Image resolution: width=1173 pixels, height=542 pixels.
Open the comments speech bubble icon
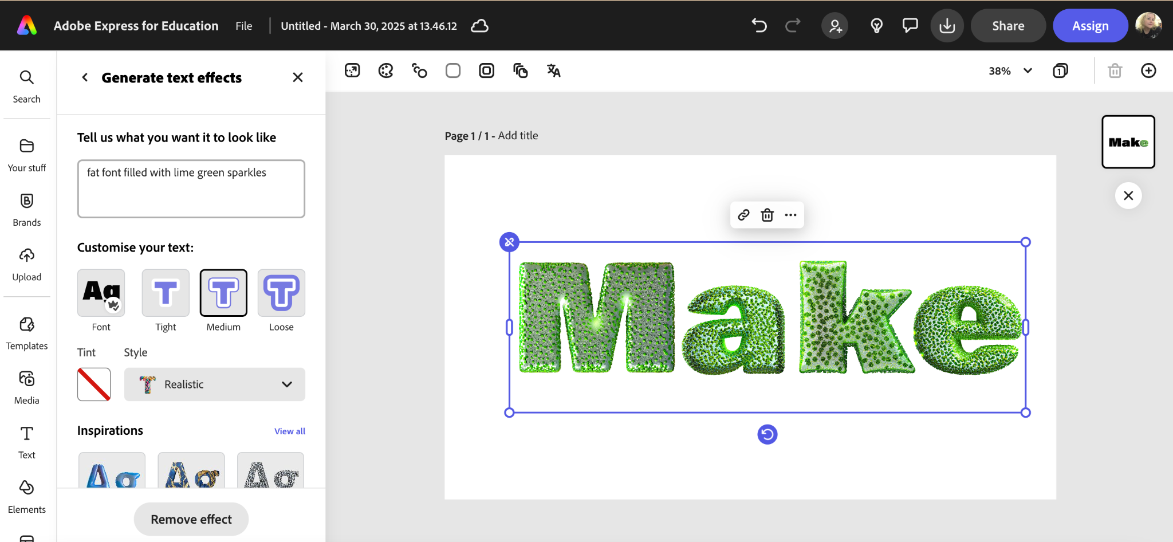[910, 26]
